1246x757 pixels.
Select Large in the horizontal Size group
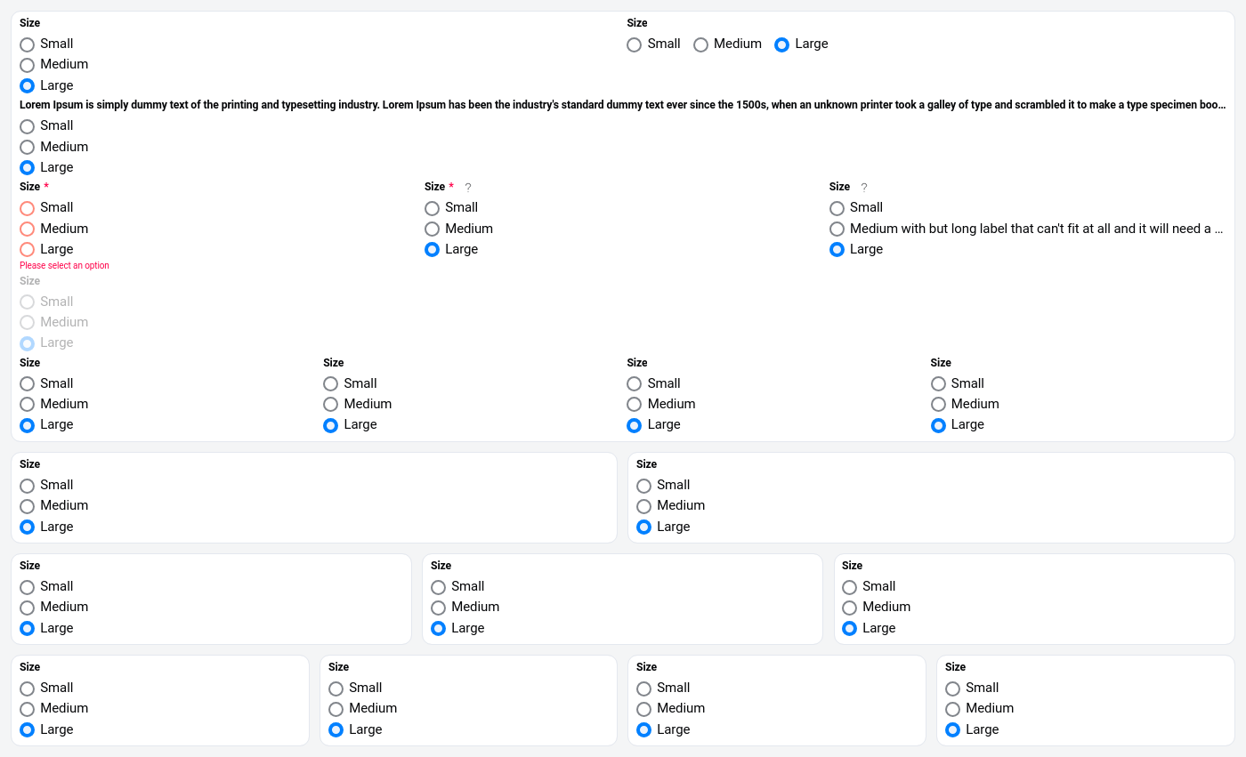782,44
